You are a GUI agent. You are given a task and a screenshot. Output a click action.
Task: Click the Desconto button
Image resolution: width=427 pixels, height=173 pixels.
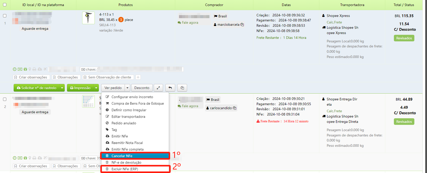(142, 88)
